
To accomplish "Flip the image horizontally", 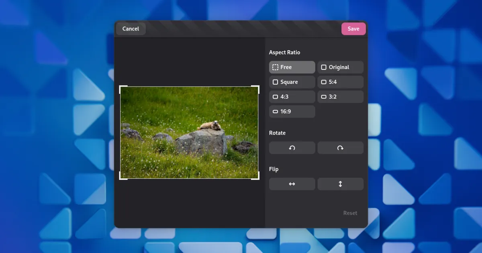I will (x=292, y=184).
